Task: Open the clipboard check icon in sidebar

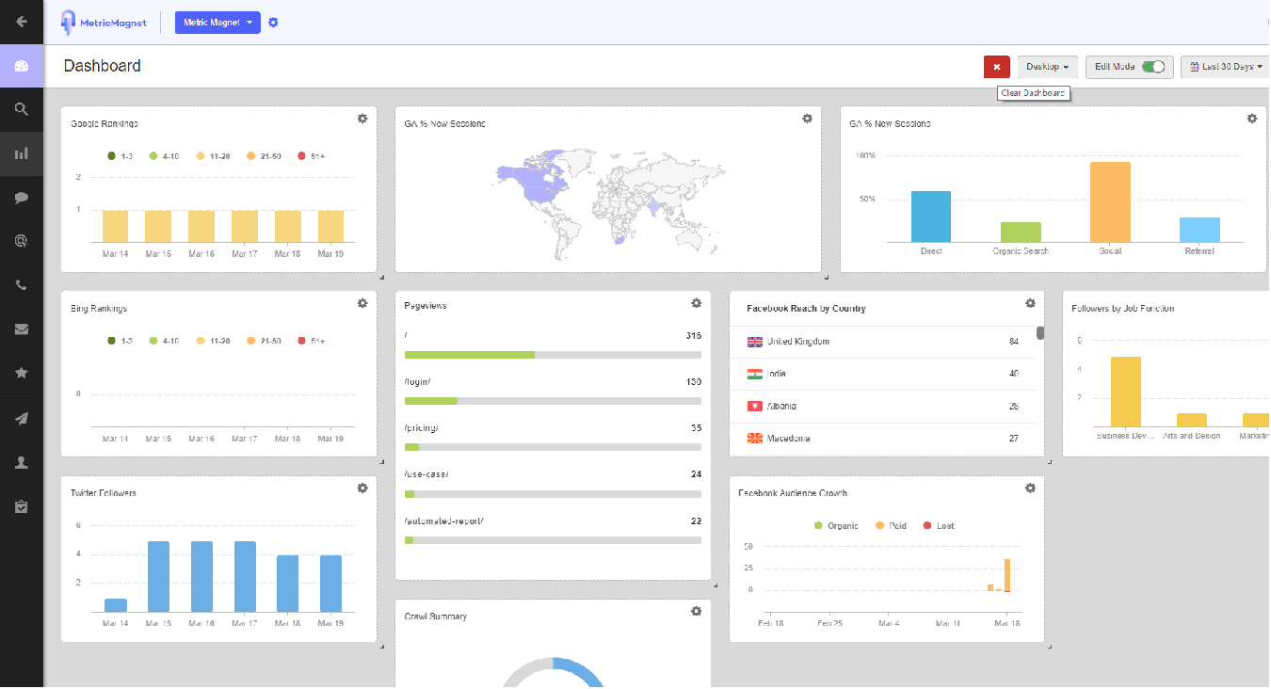Action: [22, 506]
